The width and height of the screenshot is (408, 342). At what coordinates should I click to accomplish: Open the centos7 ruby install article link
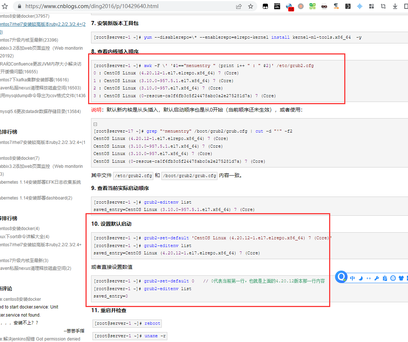42,24
